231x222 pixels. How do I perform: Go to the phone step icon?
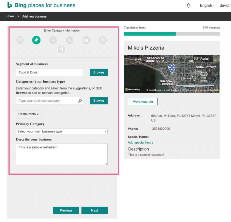[x=70, y=40]
